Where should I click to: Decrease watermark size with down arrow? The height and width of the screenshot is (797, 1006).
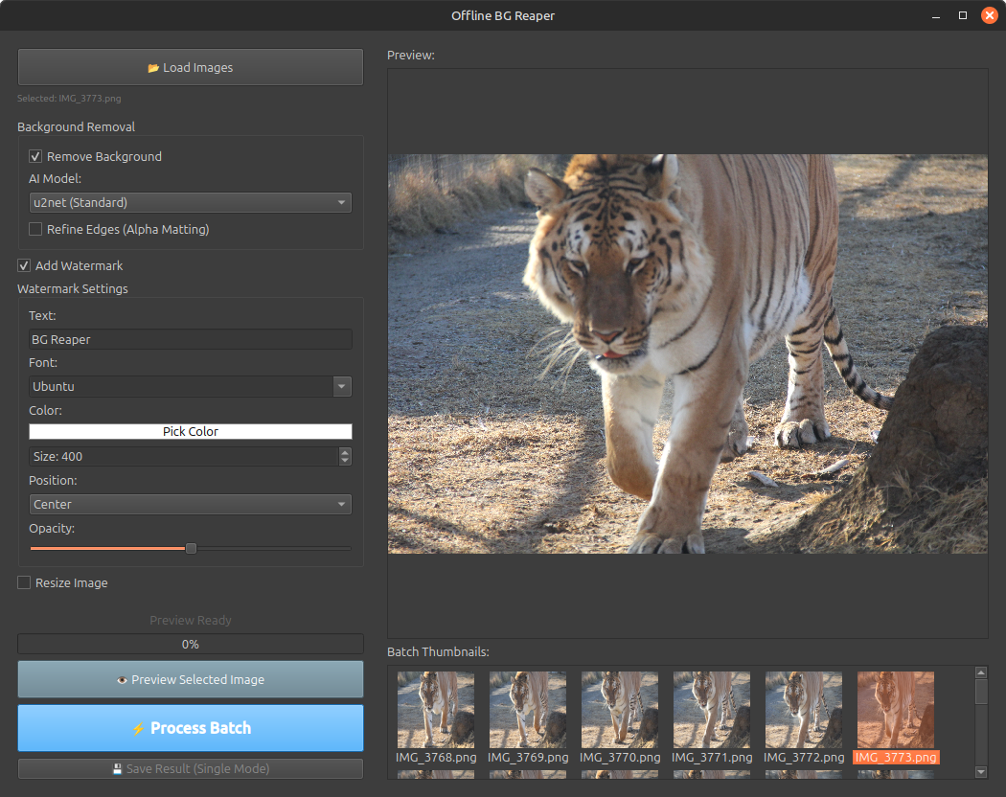(345, 461)
